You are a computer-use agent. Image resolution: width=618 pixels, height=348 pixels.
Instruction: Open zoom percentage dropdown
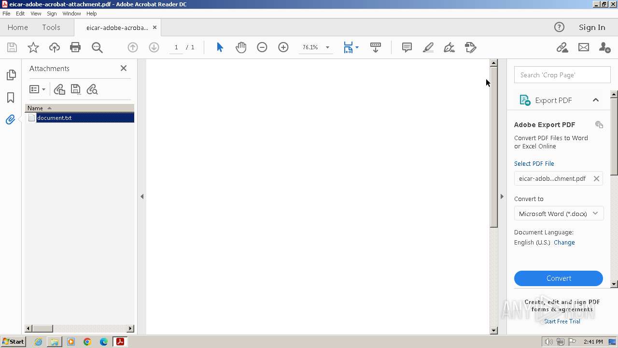(x=327, y=47)
